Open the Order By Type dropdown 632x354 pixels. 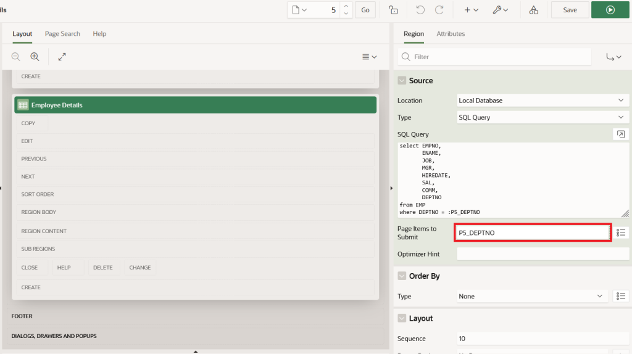pyautogui.click(x=532, y=297)
